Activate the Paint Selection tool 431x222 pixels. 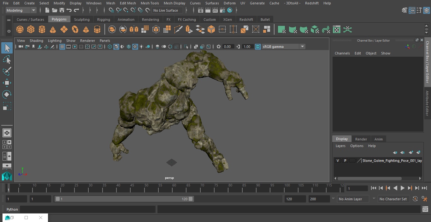click(x=7, y=71)
